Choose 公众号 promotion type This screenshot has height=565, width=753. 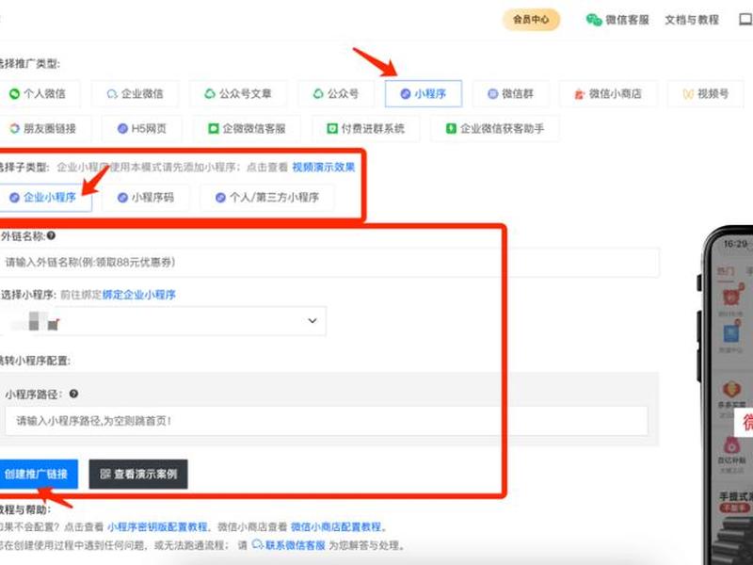pos(336,93)
